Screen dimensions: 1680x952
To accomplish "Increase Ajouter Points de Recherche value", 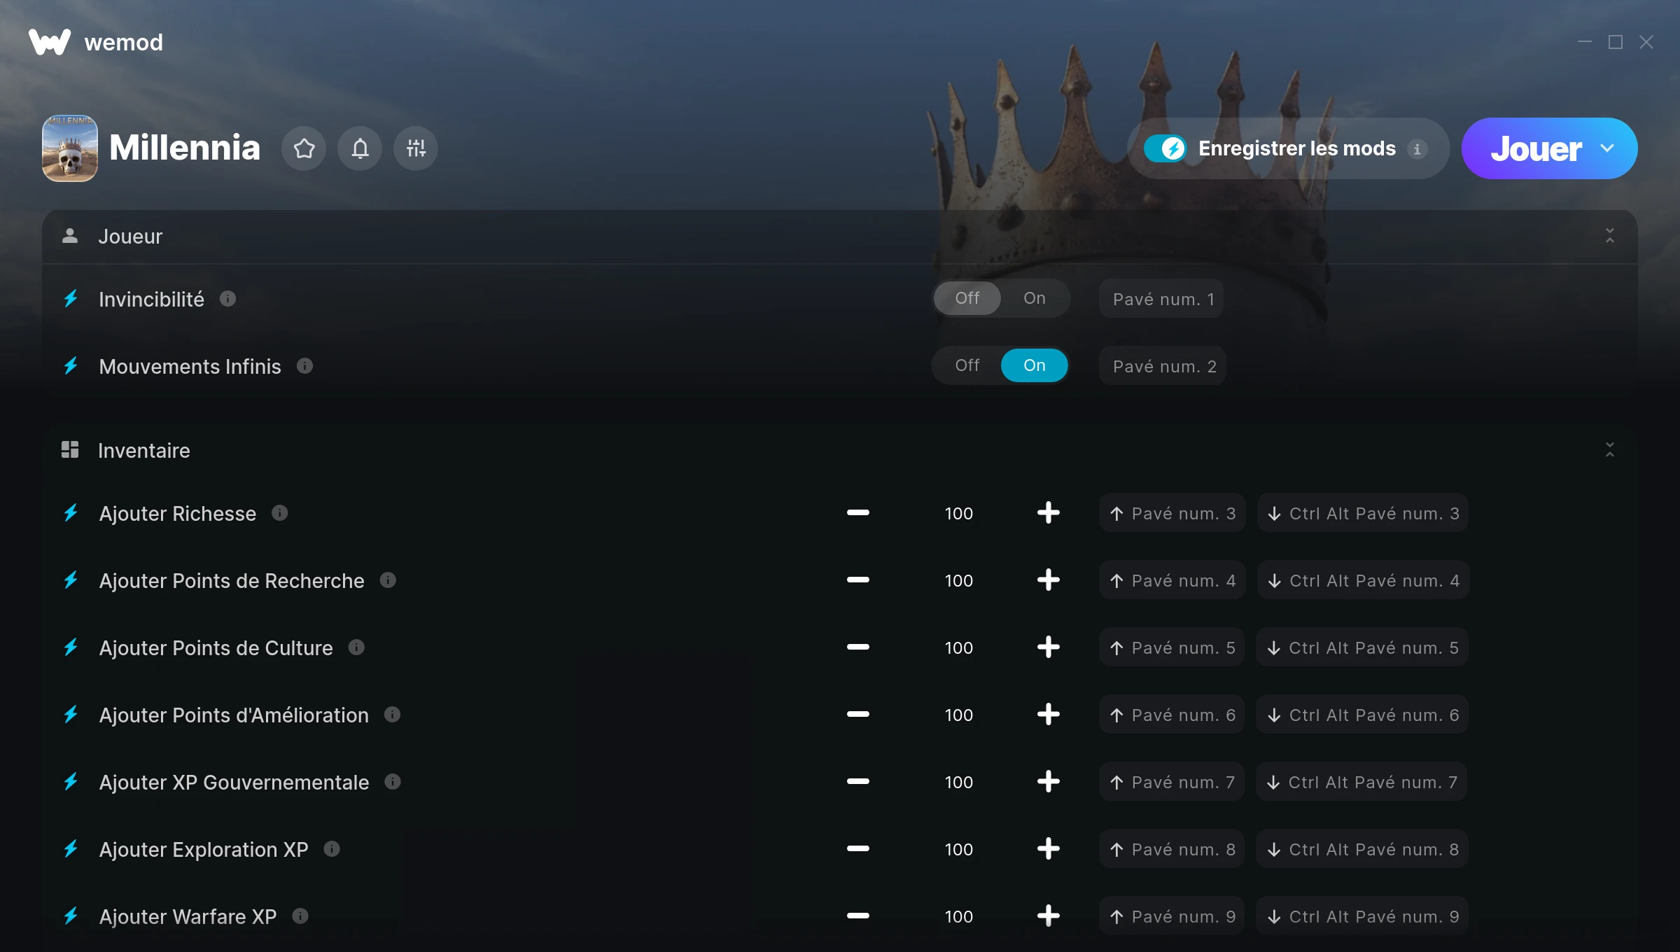I will (1048, 580).
